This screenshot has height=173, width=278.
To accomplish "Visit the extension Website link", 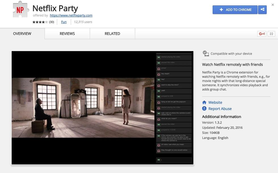I will coord(215,102).
